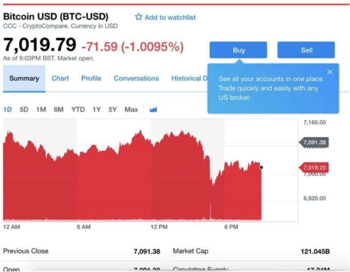
Task: Switch chart to 5D range
Action: coord(24,110)
